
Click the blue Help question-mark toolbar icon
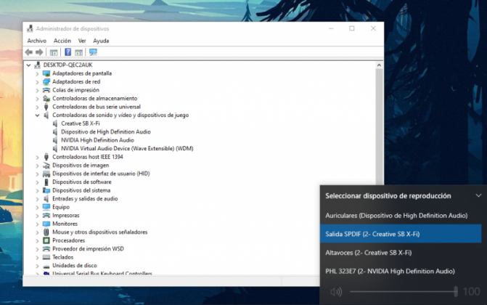pyautogui.click(x=67, y=52)
